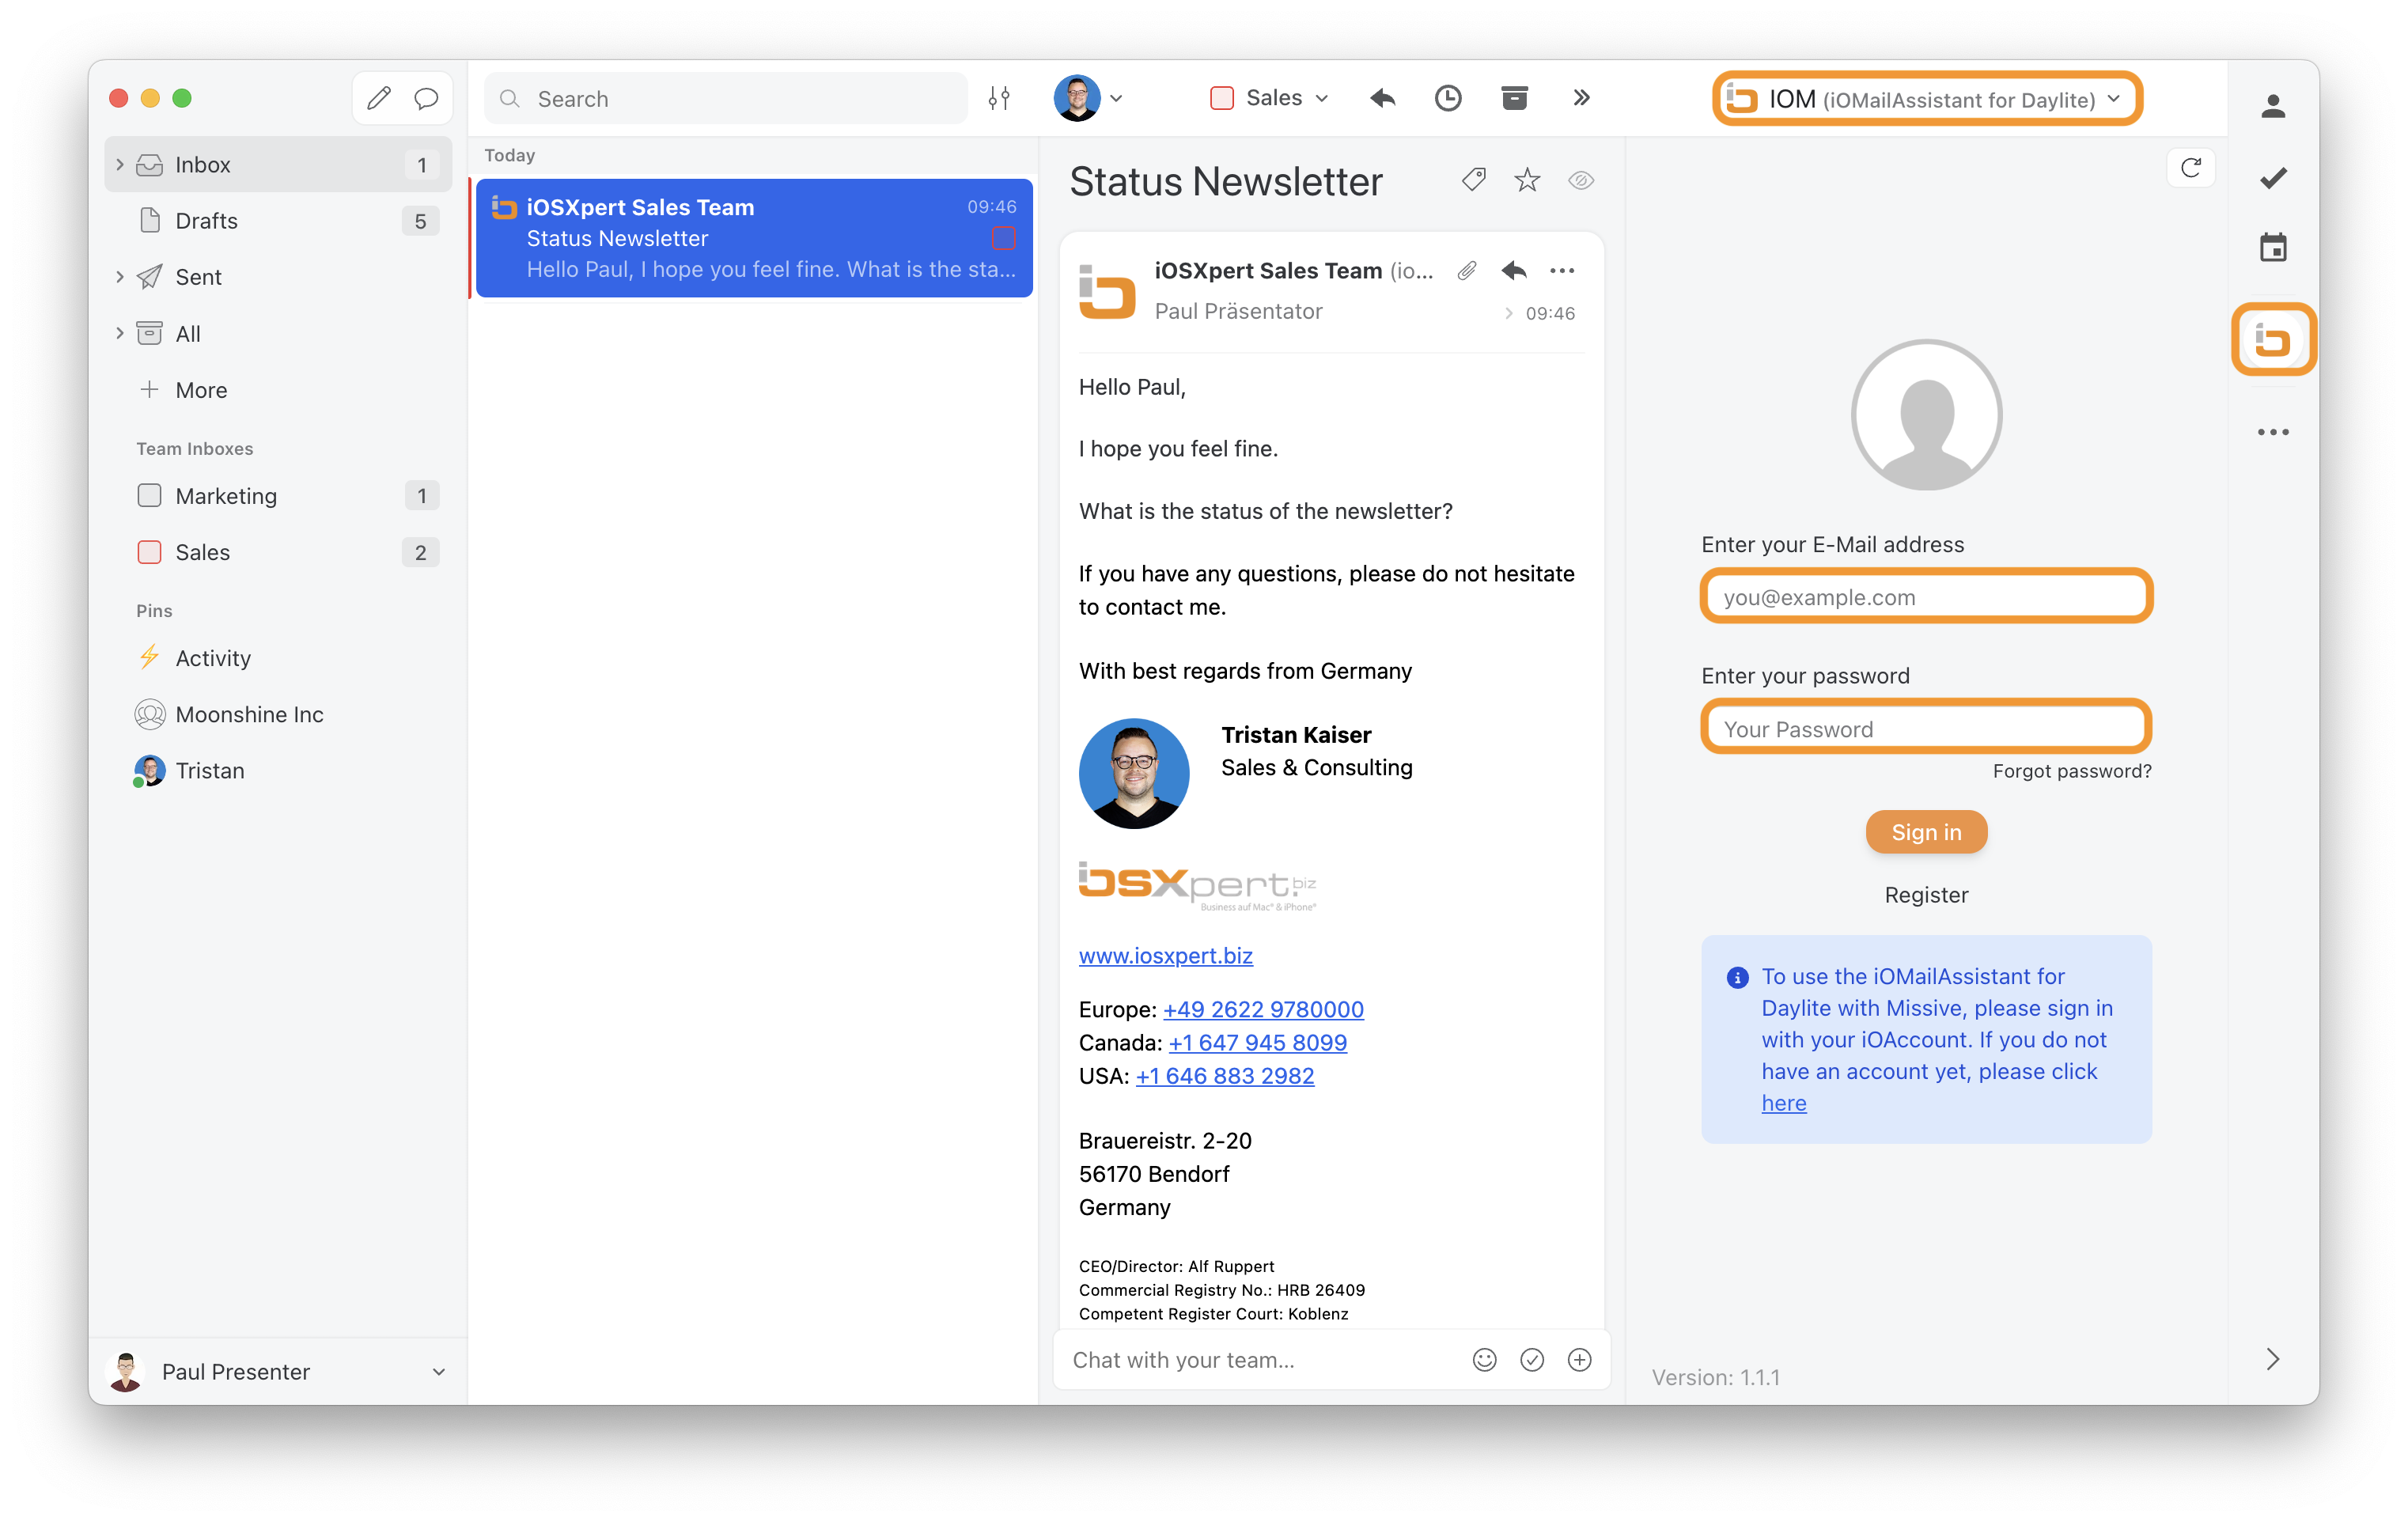
Task: Insert emoji in team chat
Action: click(1484, 1359)
